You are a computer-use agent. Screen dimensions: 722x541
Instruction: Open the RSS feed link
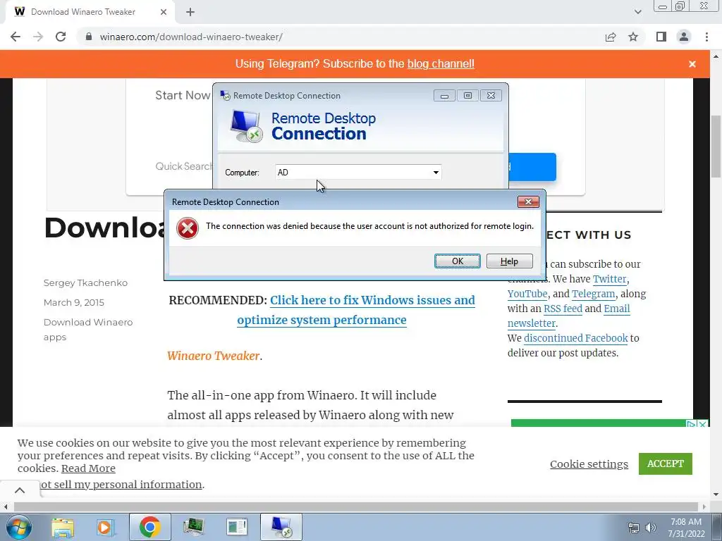coord(563,309)
